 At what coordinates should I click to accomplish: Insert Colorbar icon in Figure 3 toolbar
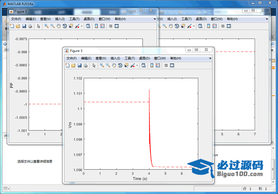click(152, 66)
